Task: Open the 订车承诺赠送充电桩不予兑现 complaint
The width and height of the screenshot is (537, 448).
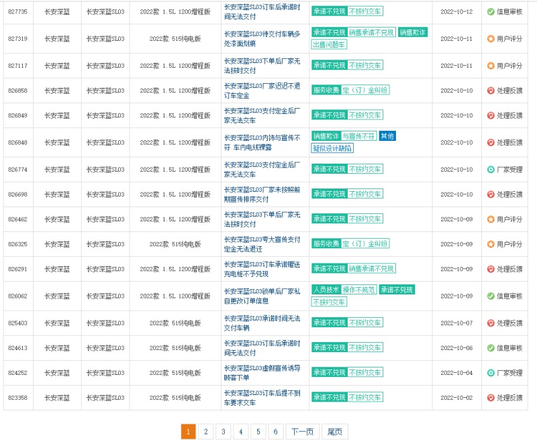Action: pos(262,269)
